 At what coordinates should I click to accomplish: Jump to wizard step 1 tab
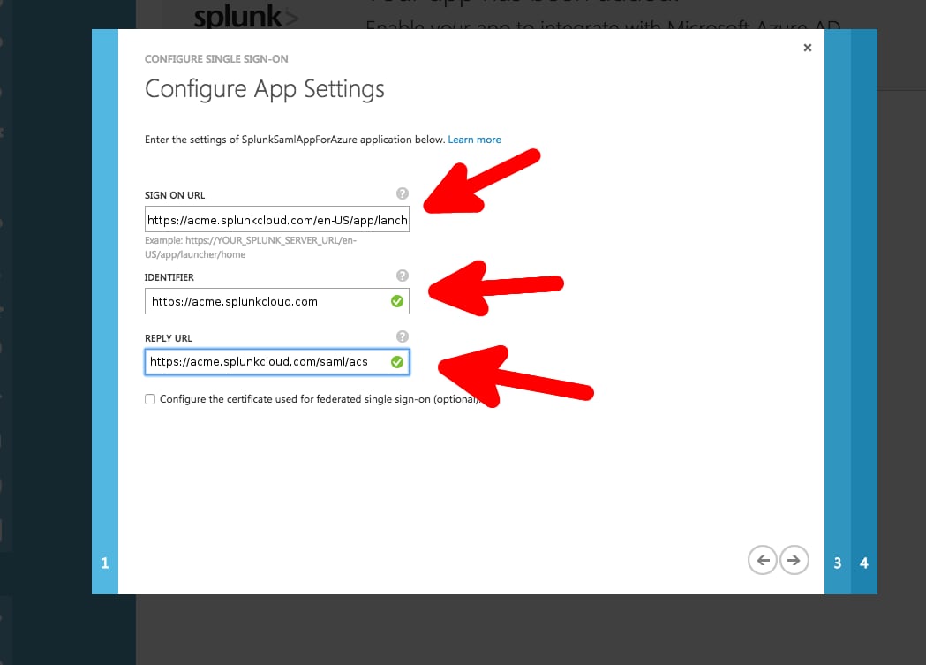tap(105, 312)
